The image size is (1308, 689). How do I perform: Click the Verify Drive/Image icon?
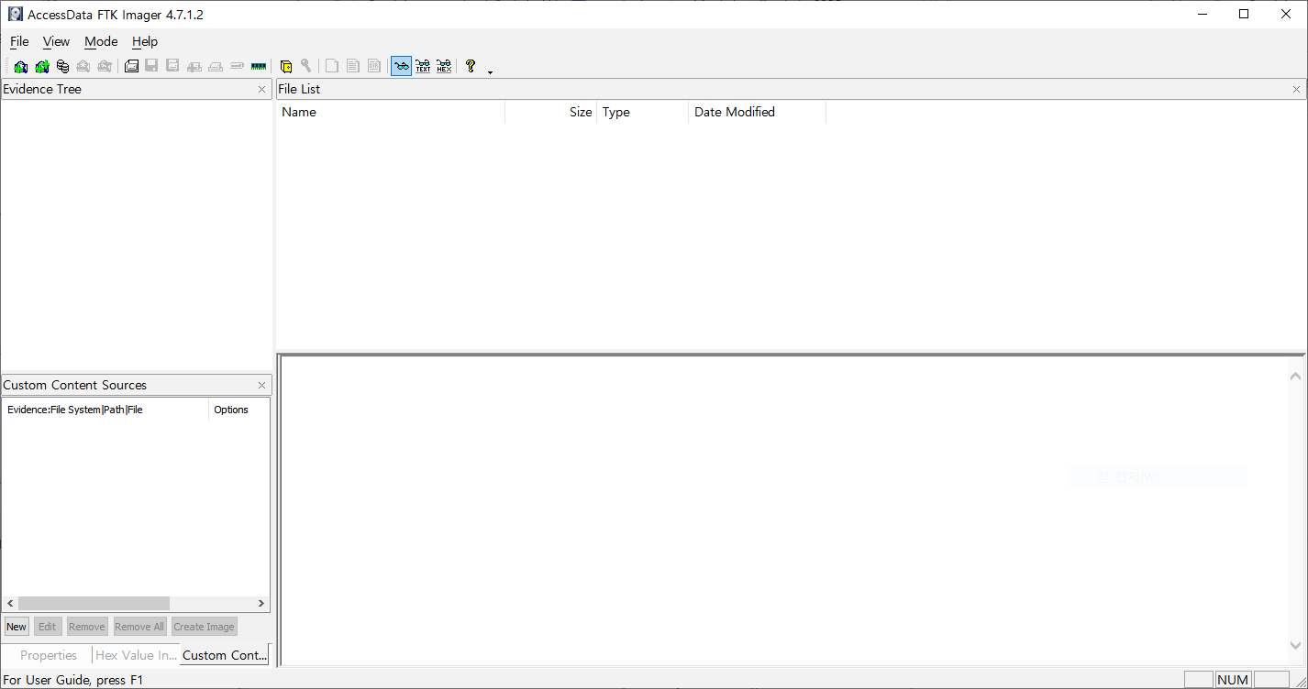coord(237,66)
